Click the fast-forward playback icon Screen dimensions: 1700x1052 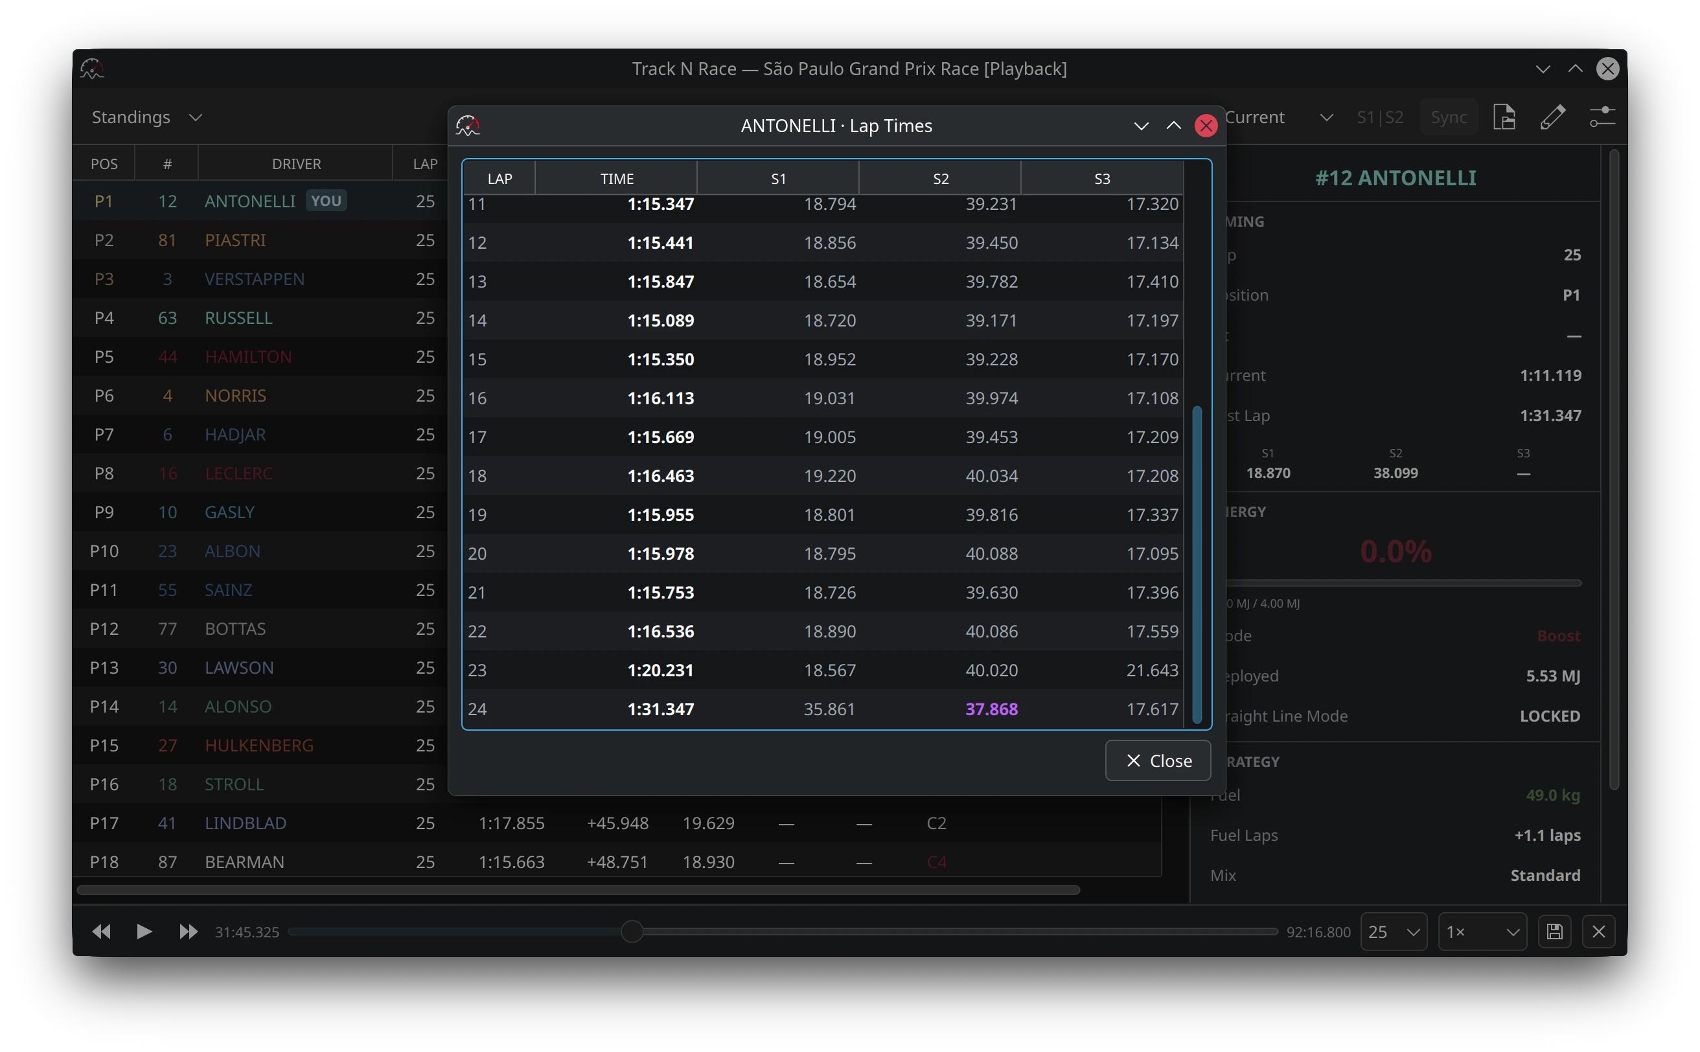[188, 932]
